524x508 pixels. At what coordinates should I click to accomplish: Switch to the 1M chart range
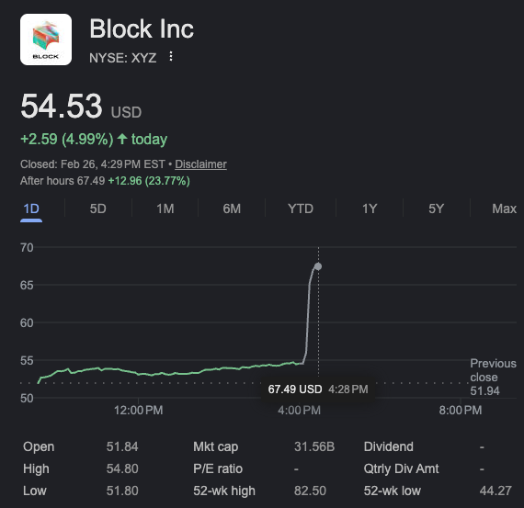[x=165, y=209]
